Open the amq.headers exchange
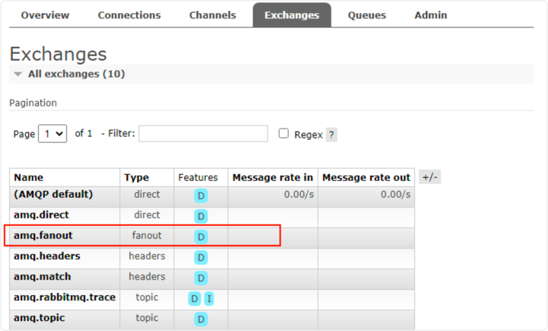The image size is (548, 331). pyautogui.click(x=47, y=256)
